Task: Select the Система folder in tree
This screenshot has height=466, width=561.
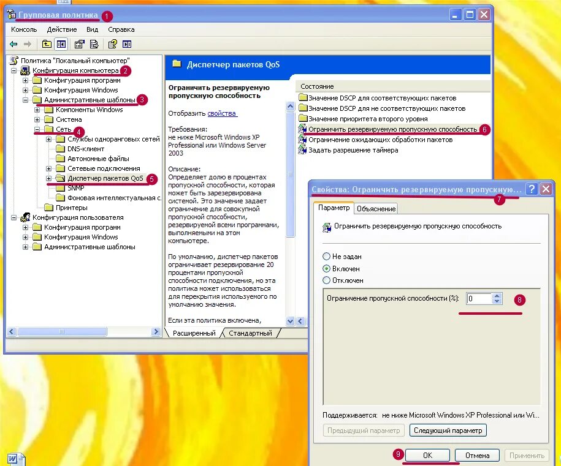Action: (x=69, y=119)
